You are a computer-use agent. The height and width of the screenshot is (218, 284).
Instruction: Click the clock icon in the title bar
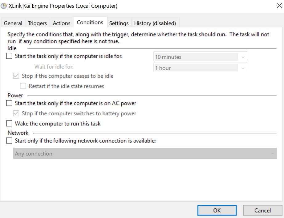(4, 6)
